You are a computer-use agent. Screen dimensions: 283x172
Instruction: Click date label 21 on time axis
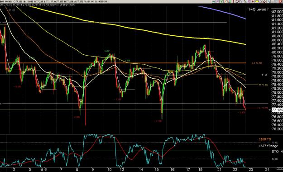tap(219, 169)
